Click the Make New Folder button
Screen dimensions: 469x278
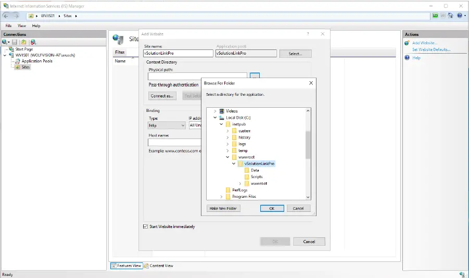223,208
